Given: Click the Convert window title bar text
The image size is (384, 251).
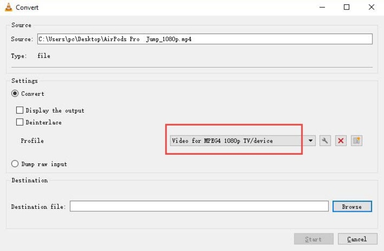Looking at the screenshot, I should 27,8.
